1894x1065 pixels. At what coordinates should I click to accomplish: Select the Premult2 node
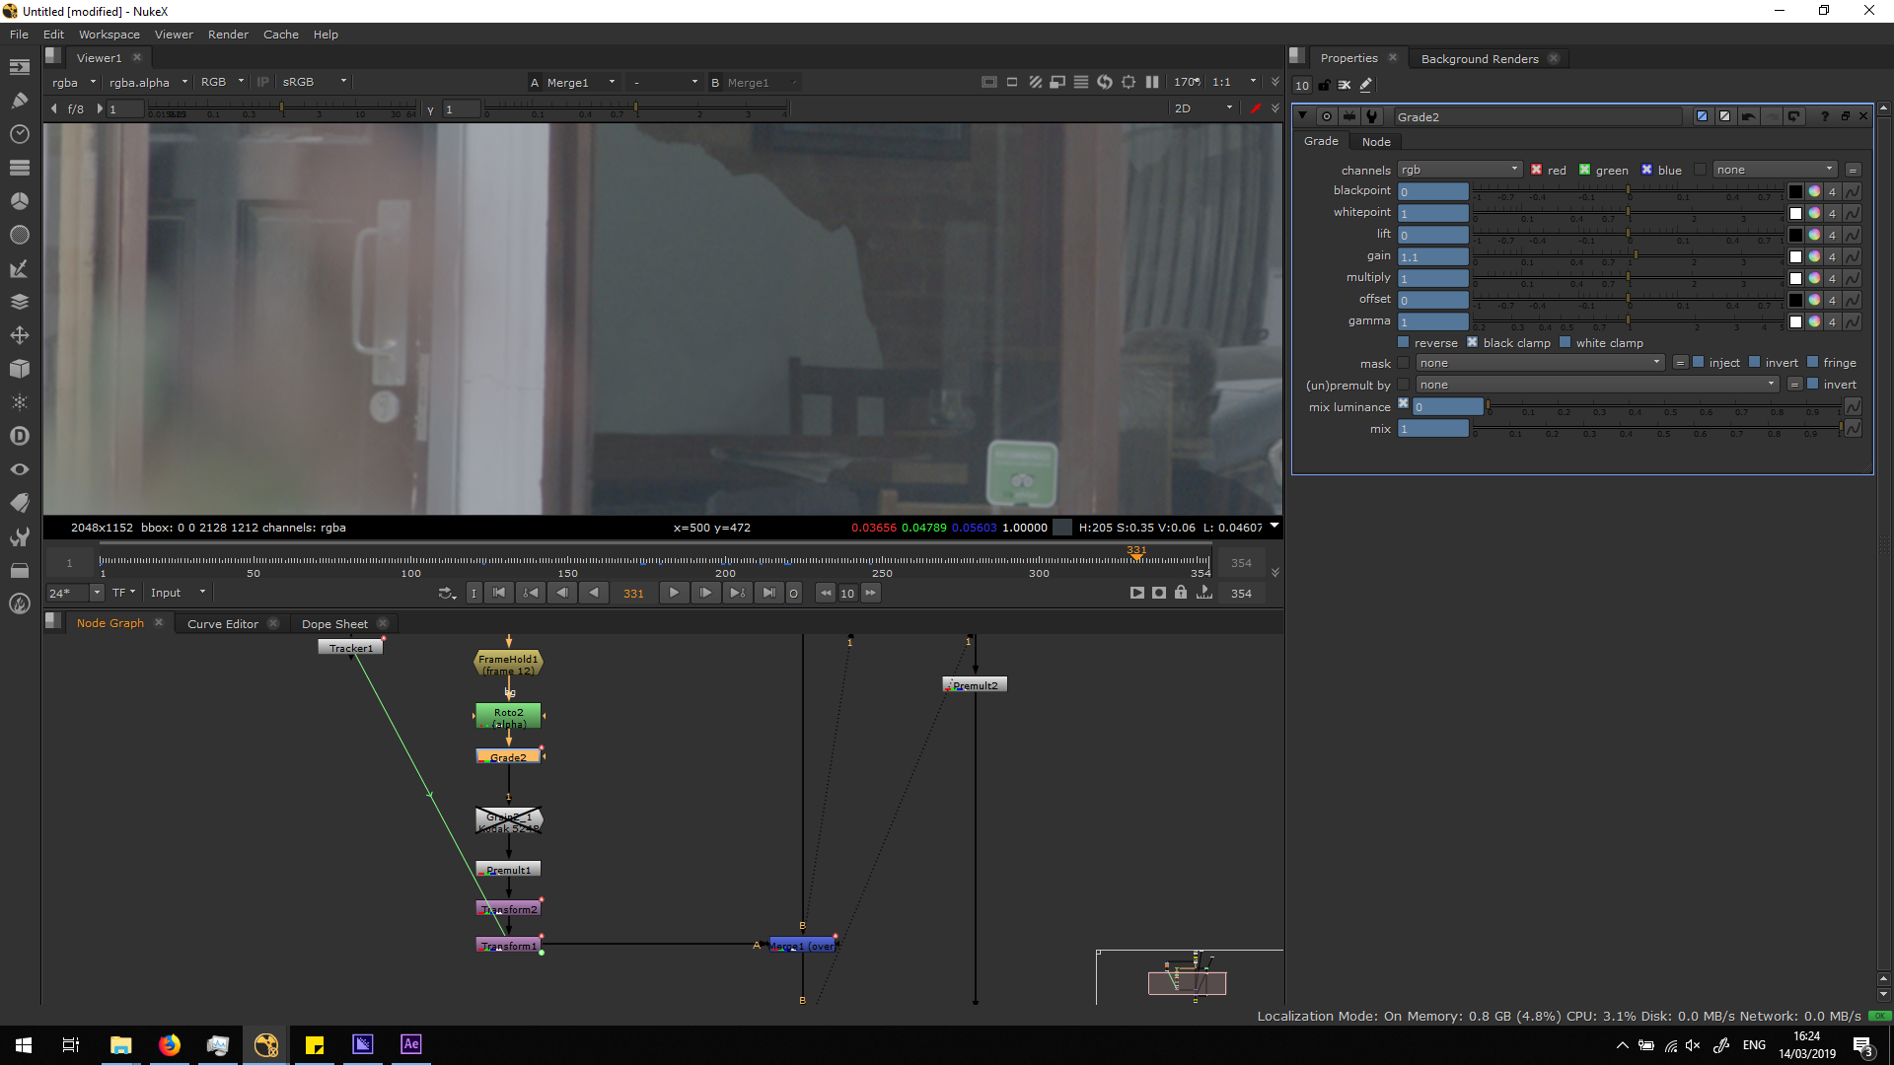point(975,684)
